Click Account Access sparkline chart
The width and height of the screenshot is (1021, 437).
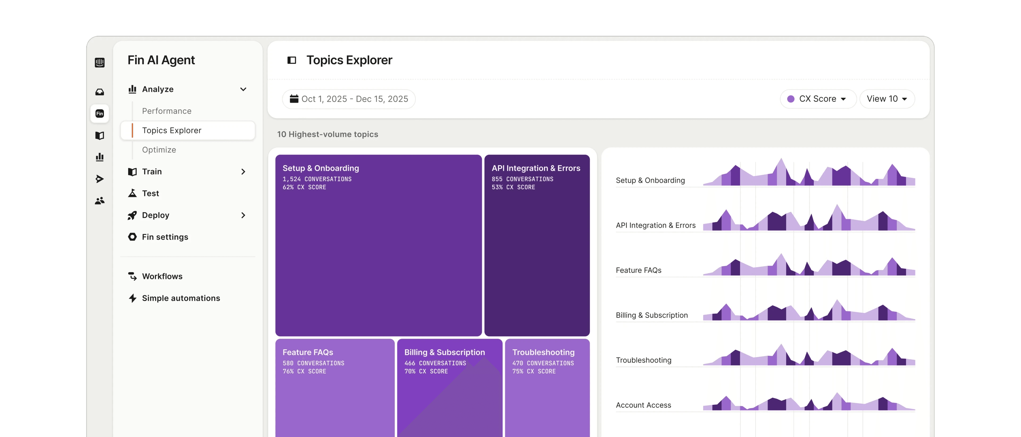tap(809, 401)
